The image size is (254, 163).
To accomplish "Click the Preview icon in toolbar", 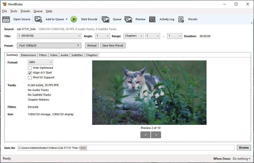I will coord(128,19).
